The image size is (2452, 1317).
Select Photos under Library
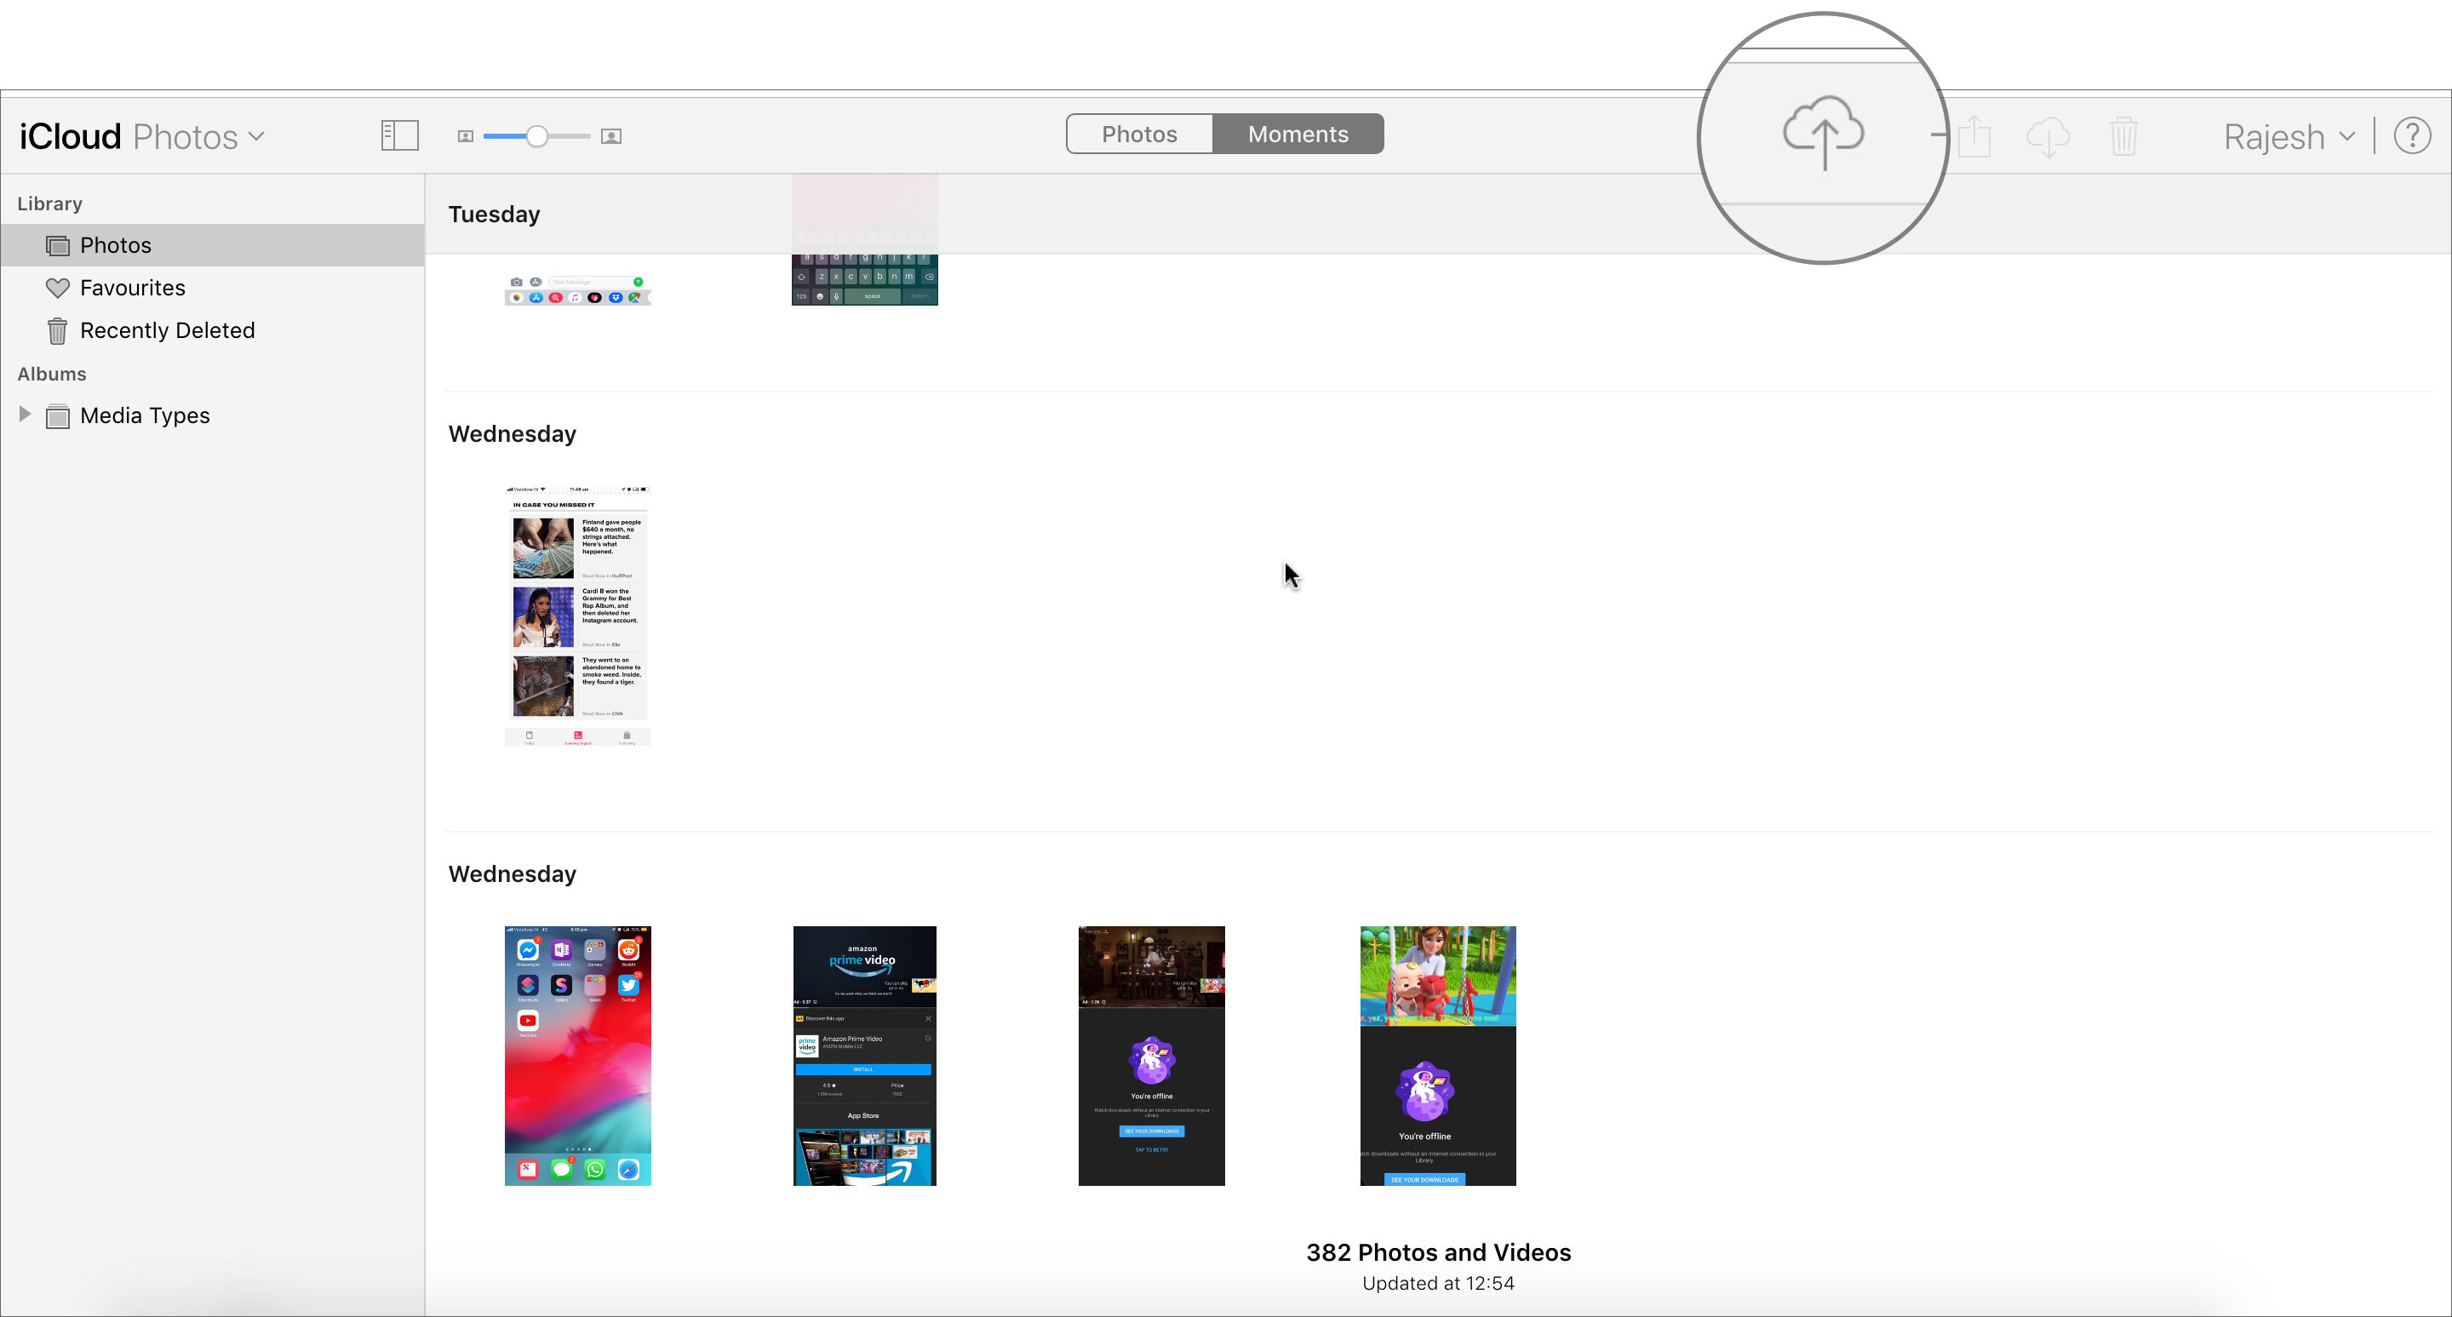(115, 244)
